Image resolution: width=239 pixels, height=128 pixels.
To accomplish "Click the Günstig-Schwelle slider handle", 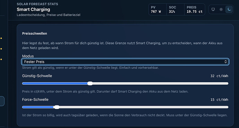I will (90, 84).
